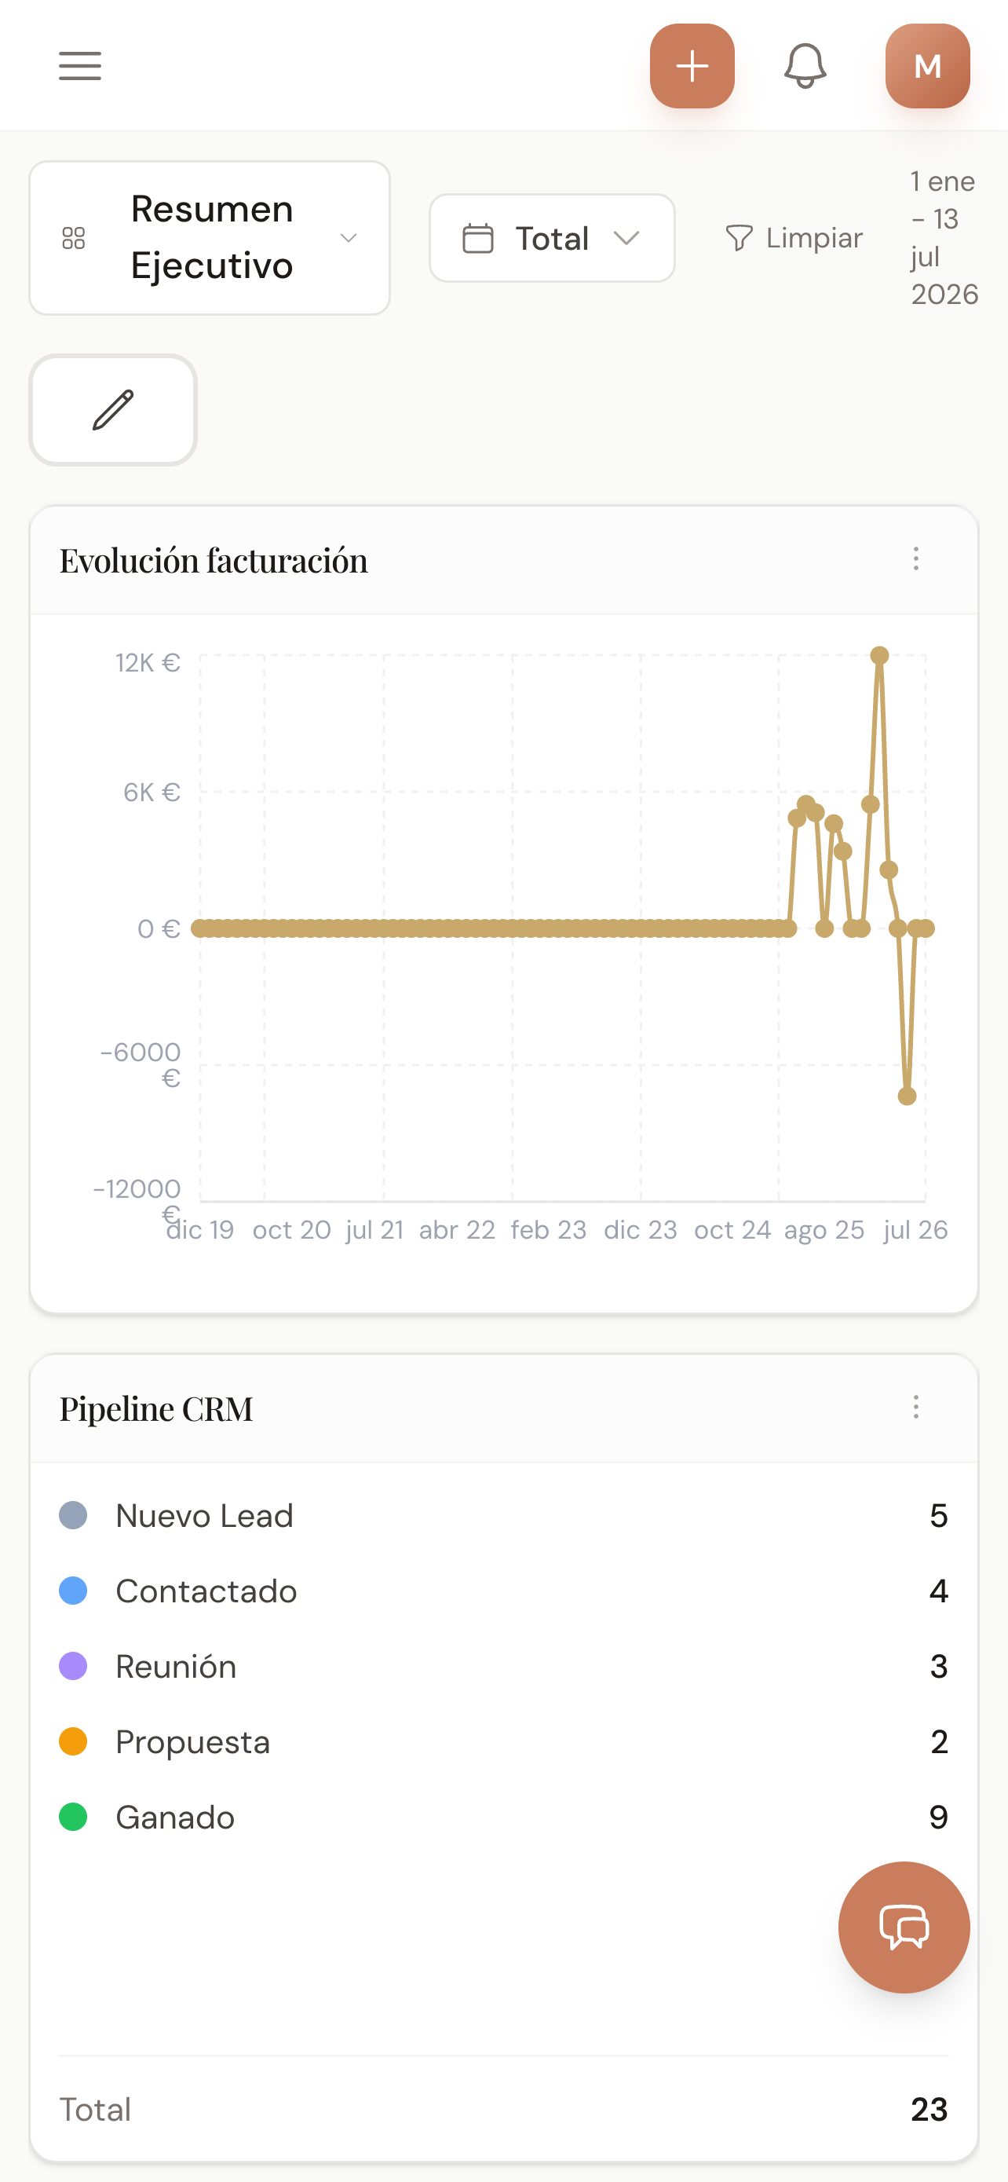Open the hamburger navigation menu
This screenshot has width=1008, height=2182.
click(x=79, y=66)
